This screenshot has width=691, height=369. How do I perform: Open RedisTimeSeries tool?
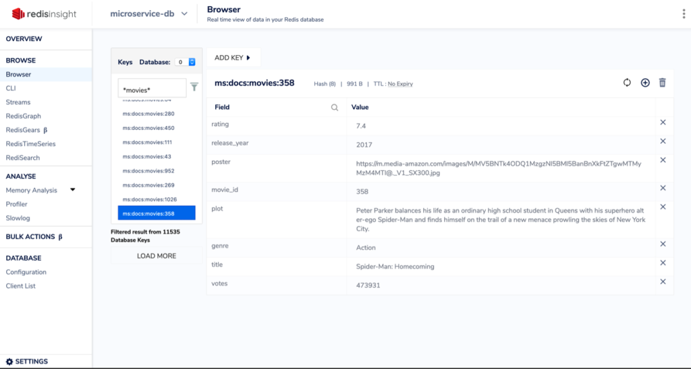30,144
